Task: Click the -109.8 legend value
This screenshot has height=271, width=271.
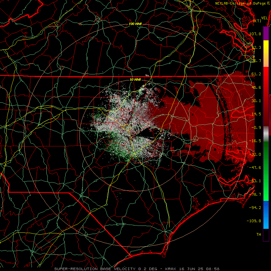Action: (254, 221)
